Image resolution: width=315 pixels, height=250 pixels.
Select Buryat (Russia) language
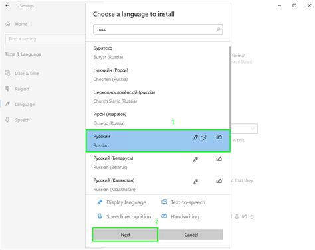pyautogui.click(x=157, y=52)
